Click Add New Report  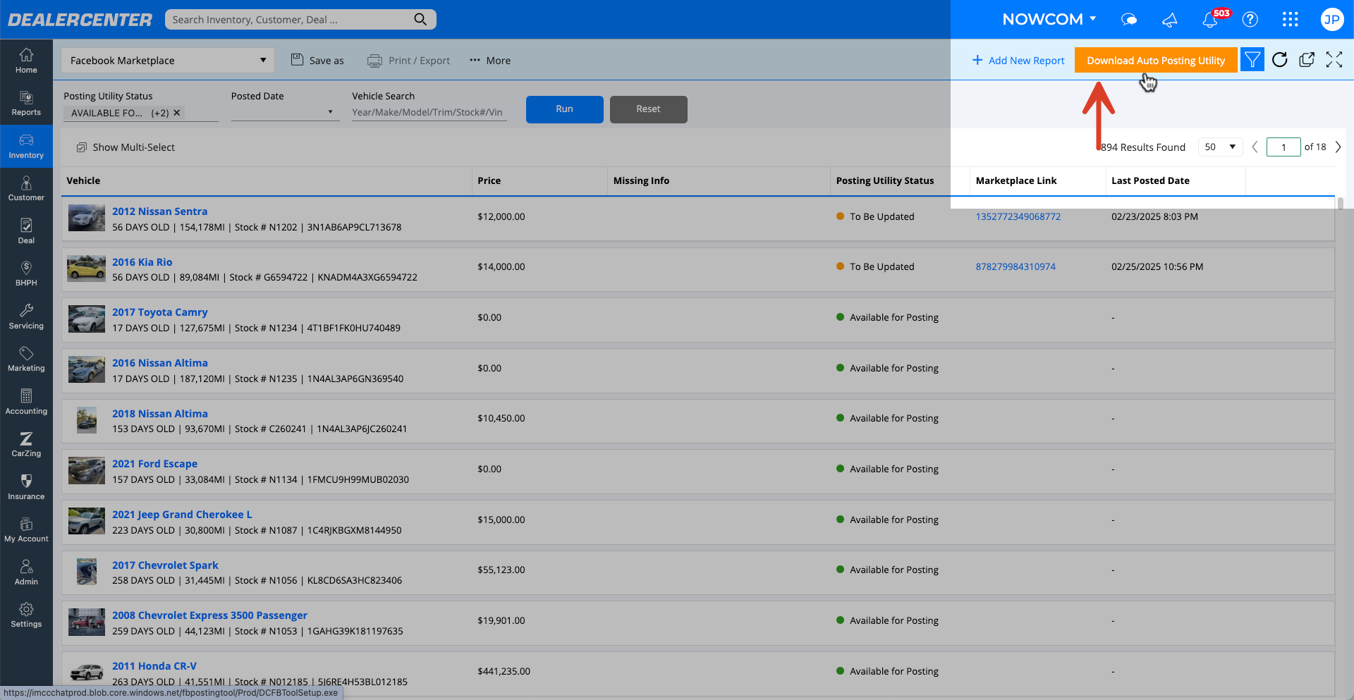coord(1018,60)
